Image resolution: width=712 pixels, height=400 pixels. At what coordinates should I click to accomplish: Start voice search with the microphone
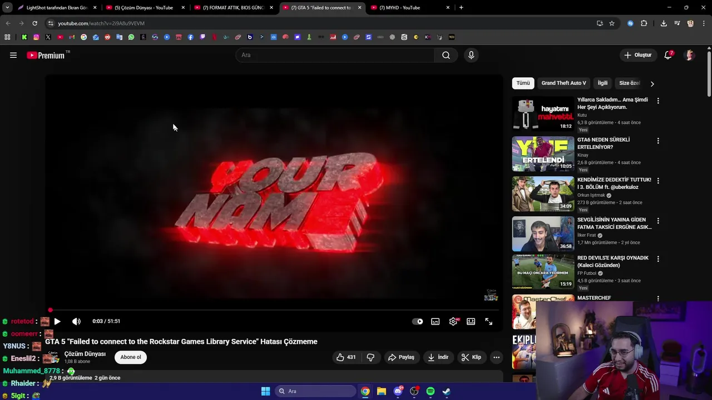point(471,55)
